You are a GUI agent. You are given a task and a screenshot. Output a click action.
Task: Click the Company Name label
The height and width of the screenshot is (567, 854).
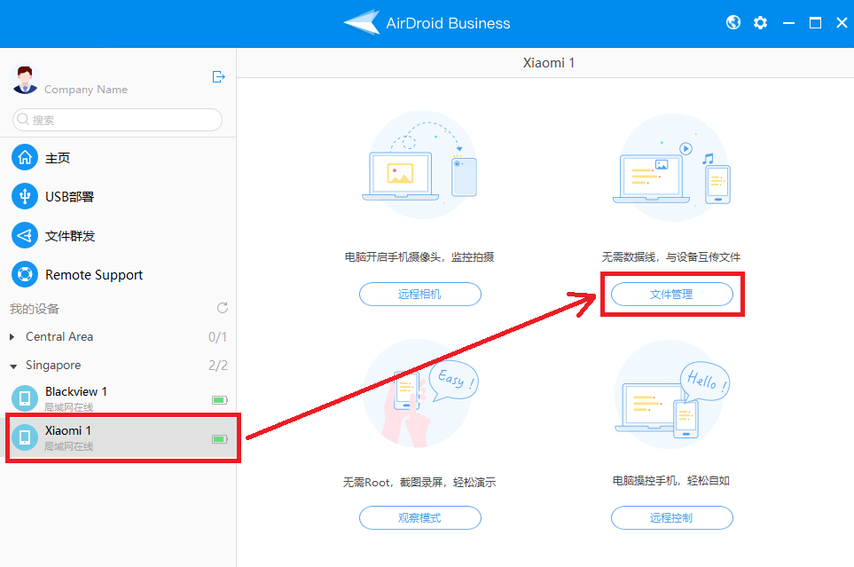click(x=86, y=90)
